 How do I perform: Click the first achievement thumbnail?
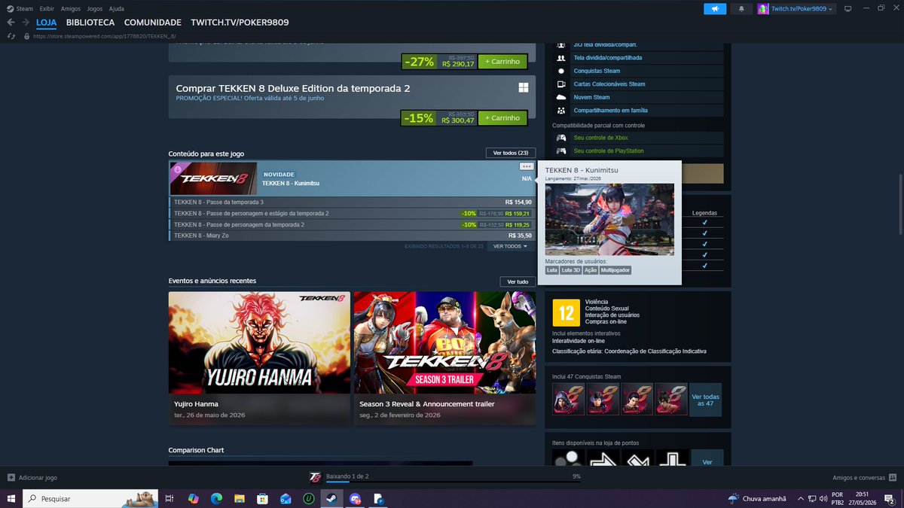tap(568, 400)
